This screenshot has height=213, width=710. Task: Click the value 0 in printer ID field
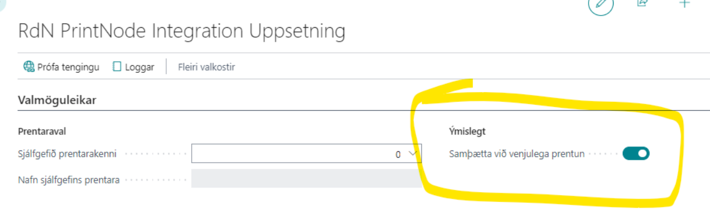click(398, 155)
